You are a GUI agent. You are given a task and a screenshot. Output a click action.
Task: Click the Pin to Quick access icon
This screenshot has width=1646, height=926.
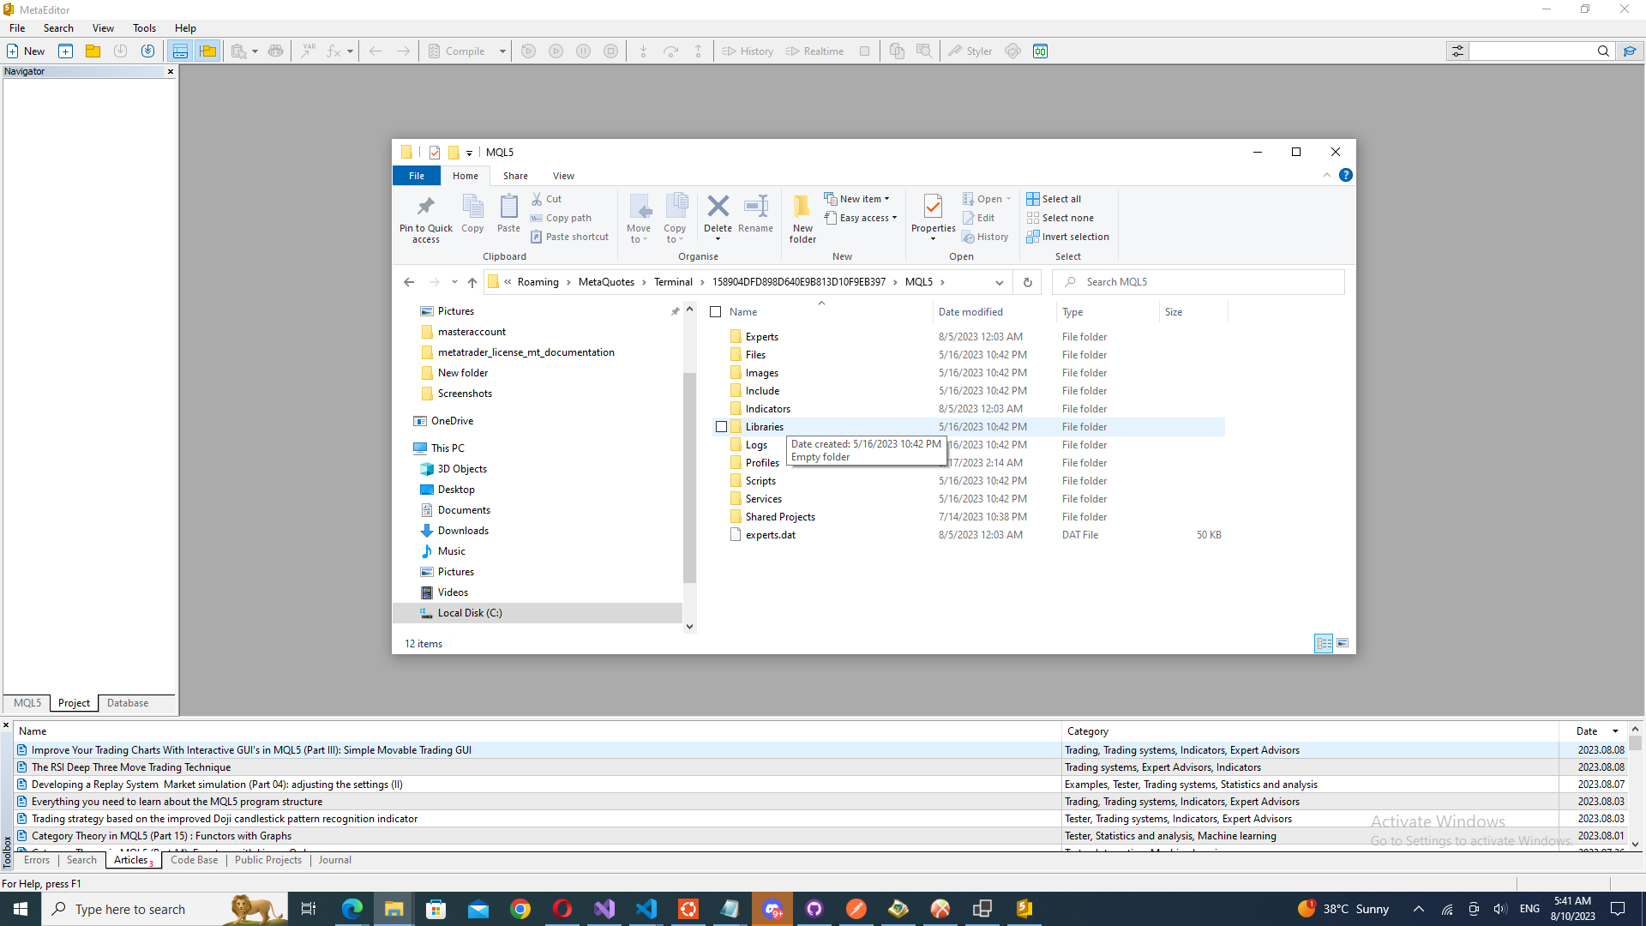coord(425,207)
